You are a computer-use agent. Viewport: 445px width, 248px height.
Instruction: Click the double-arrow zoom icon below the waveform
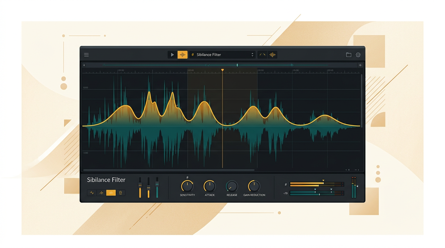(x=347, y=170)
